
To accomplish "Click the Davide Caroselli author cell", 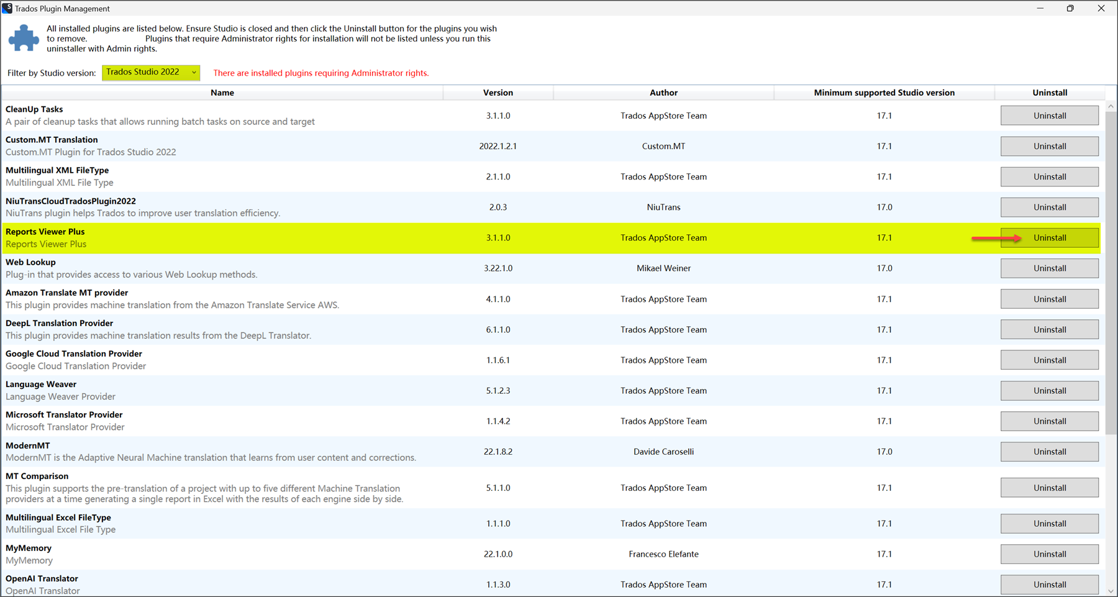I will pos(663,452).
